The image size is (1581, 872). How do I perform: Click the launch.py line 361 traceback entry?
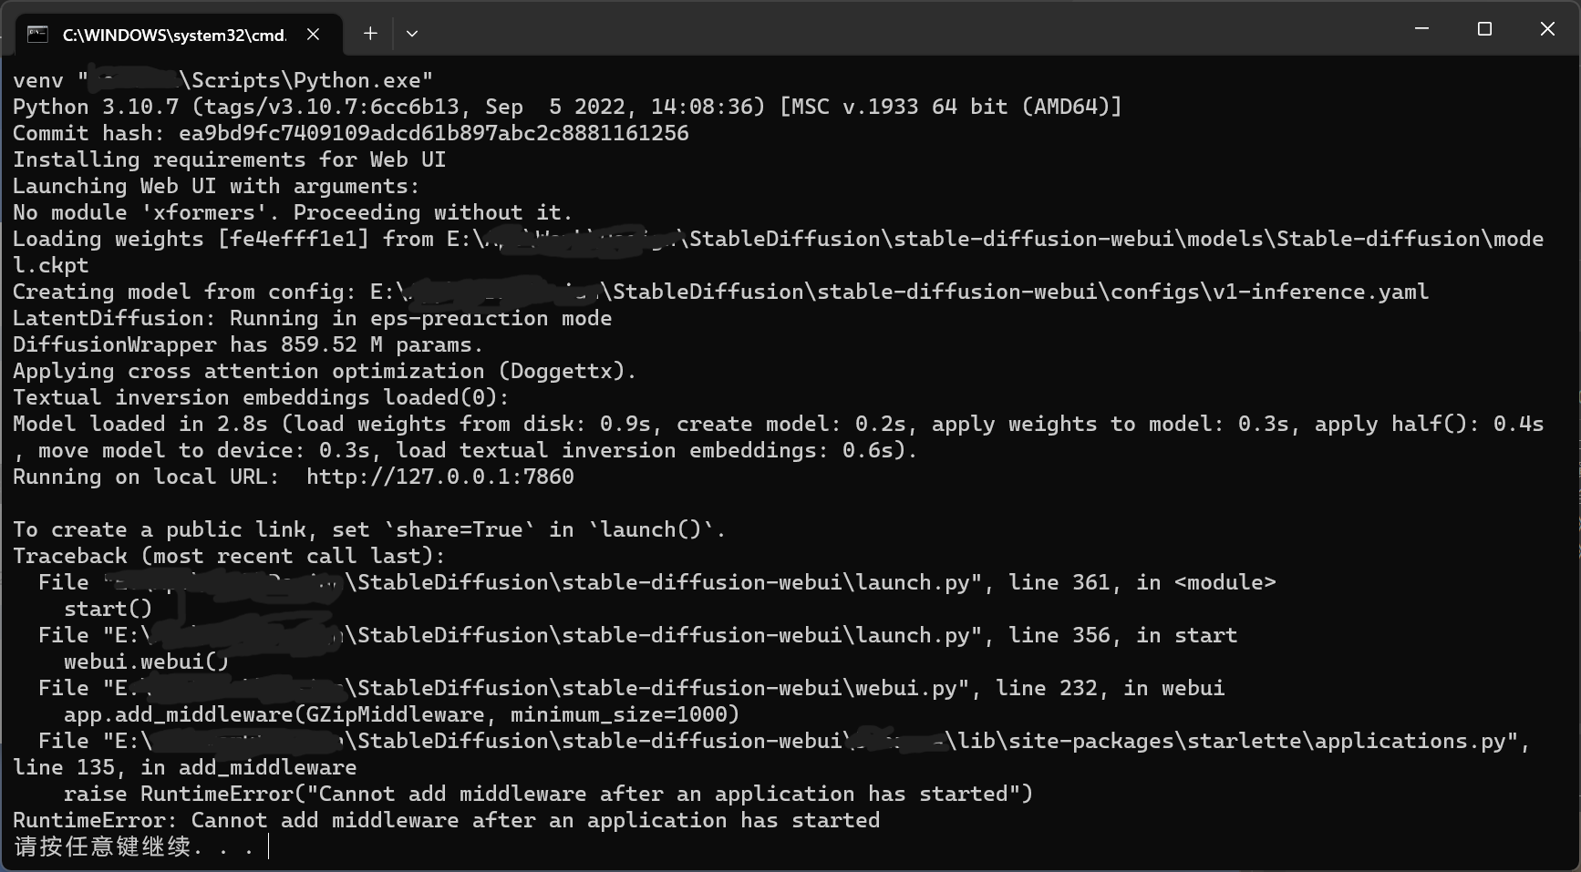tap(656, 582)
